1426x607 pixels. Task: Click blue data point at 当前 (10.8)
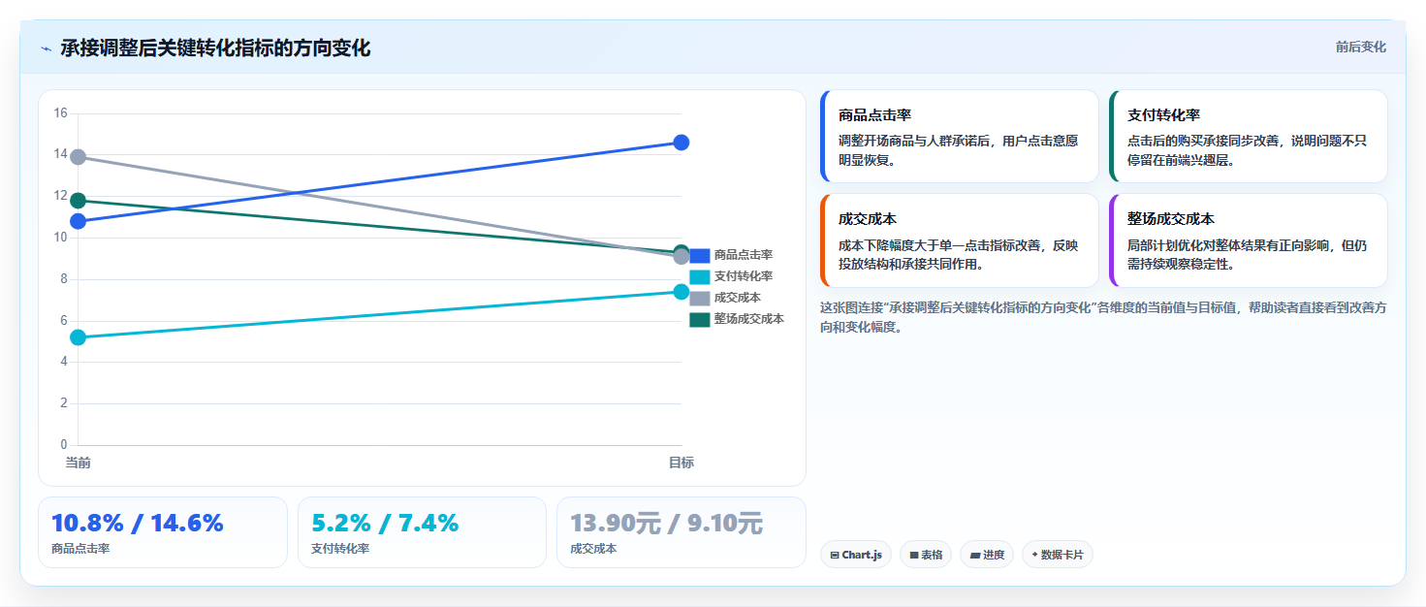point(79,221)
